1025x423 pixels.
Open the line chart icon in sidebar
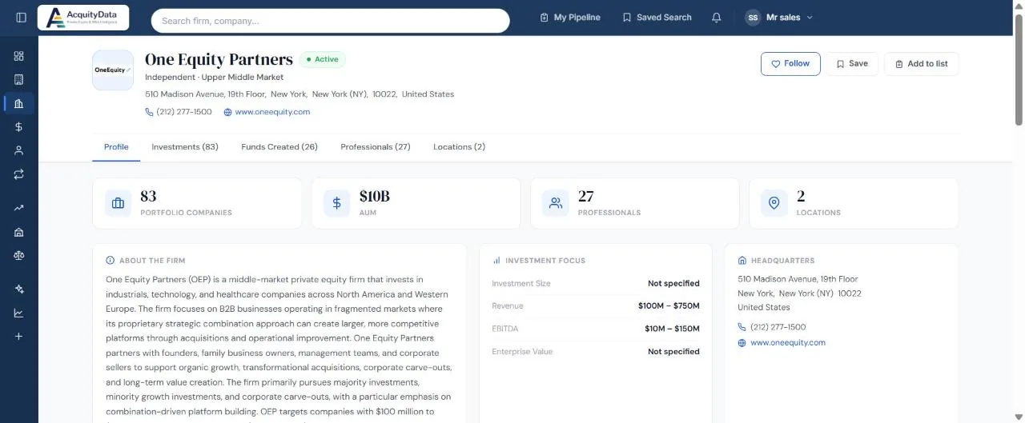(19, 313)
